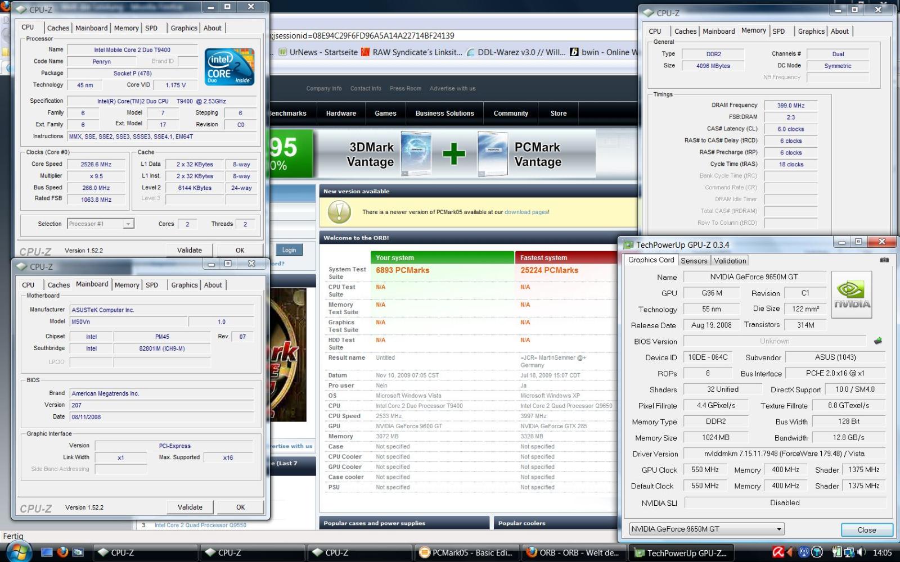Click the PM45 chipset value
This screenshot has height=562, width=900.
(162, 337)
